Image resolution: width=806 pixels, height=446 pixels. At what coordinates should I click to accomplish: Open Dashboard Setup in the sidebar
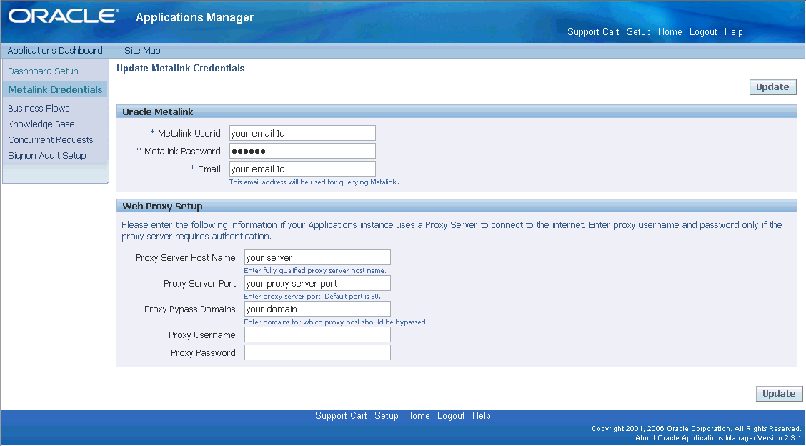(43, 71)
